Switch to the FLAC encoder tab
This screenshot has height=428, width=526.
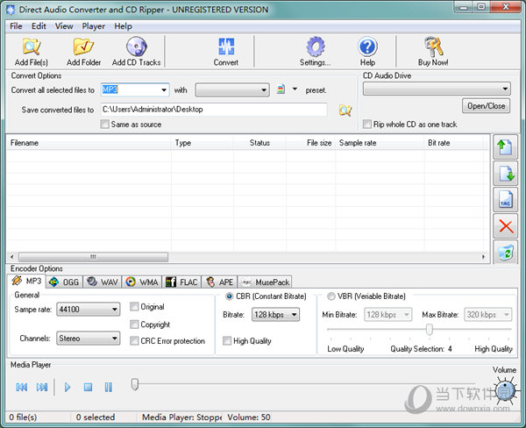pyautogui.click(x=181, y=282)
